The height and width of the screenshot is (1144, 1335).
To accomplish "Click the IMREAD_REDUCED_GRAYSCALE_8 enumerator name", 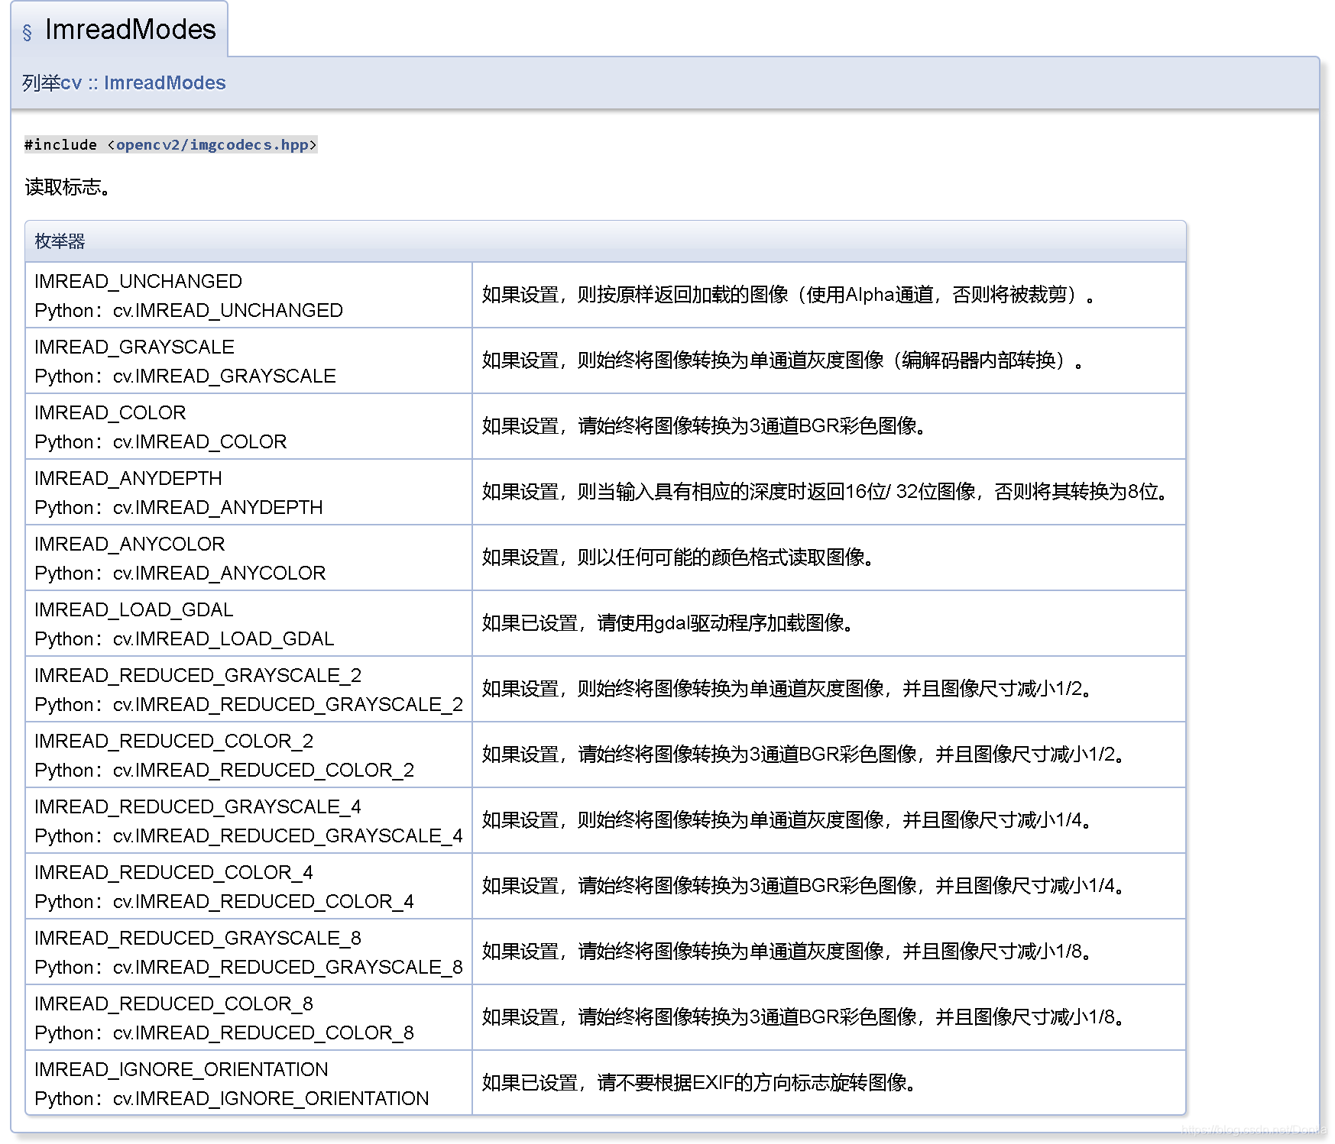I will tap(198, 938).
